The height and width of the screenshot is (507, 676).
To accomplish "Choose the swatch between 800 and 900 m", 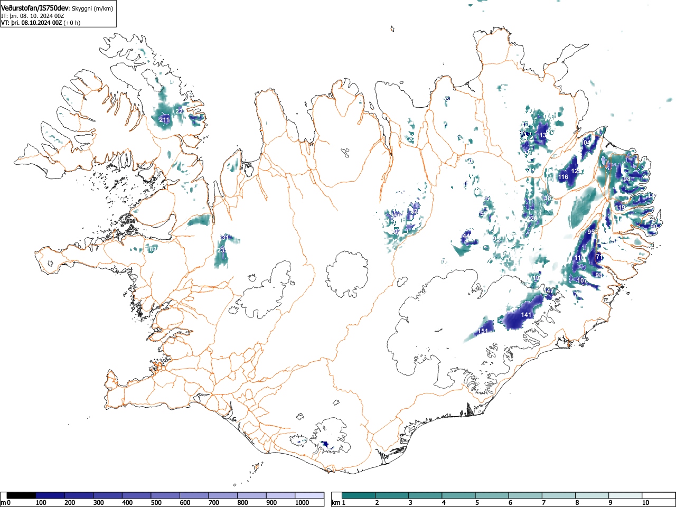I will coord(252,495).
